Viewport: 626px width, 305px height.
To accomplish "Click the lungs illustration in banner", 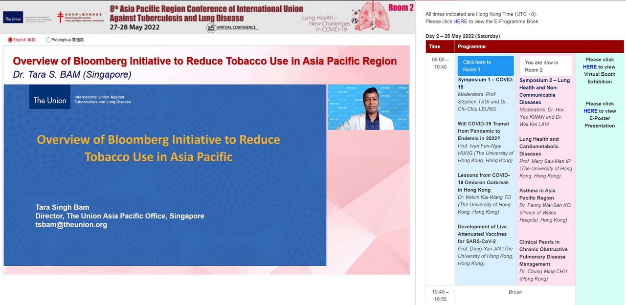I will click(x=370, y=17).
